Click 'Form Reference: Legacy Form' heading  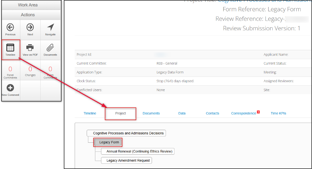pyautogui.click(x=262, y=9)
